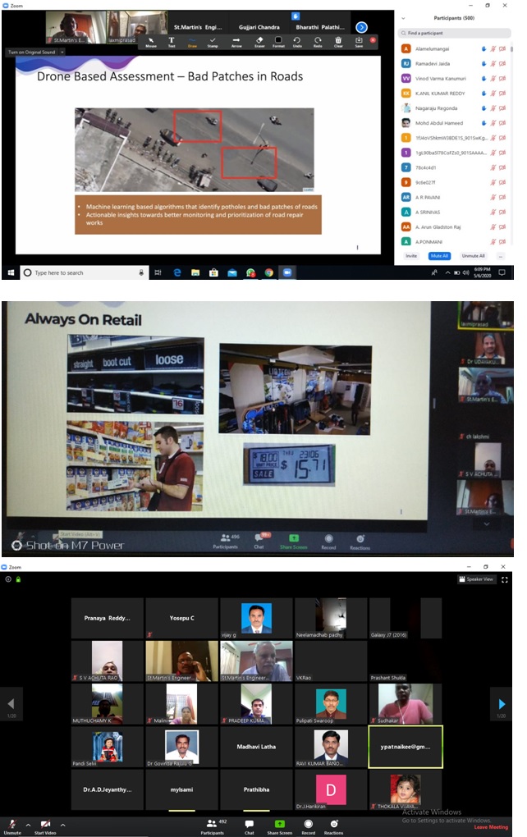Collapse the Participants panel with its chevron
527x837 pixels.
point(403,18)
